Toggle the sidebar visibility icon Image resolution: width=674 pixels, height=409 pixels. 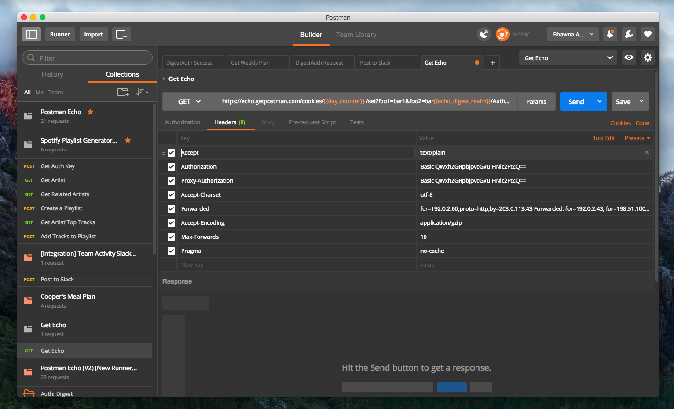pos(31,34)
